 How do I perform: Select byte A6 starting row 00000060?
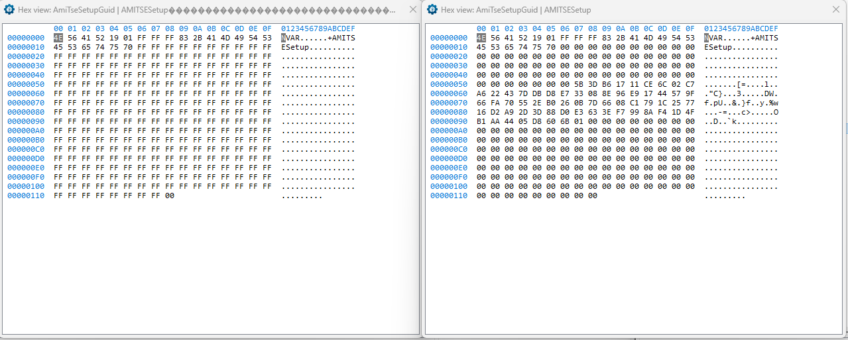[481, 93]
